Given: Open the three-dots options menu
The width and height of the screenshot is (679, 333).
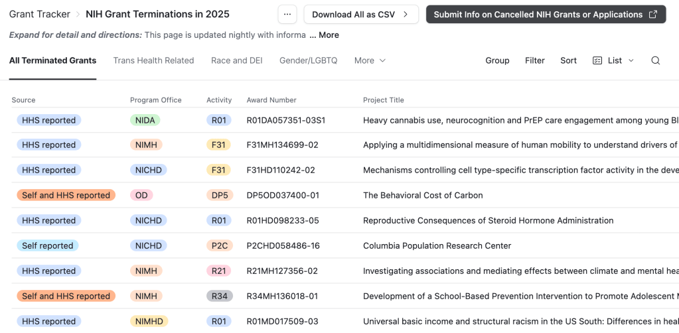Looking at the screenshot, I should pyautogui.click(x=287, y=15).
